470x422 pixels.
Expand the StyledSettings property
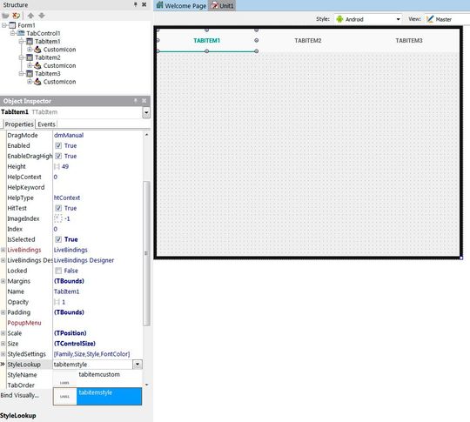pyautogui.click(x=3, y=354)
